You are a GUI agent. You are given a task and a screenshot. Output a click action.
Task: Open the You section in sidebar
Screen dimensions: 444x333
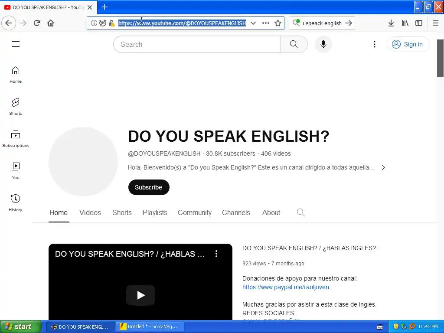16,171
